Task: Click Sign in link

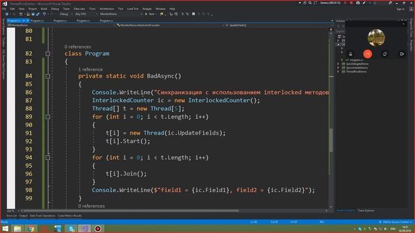Action: tap(400, 9)
